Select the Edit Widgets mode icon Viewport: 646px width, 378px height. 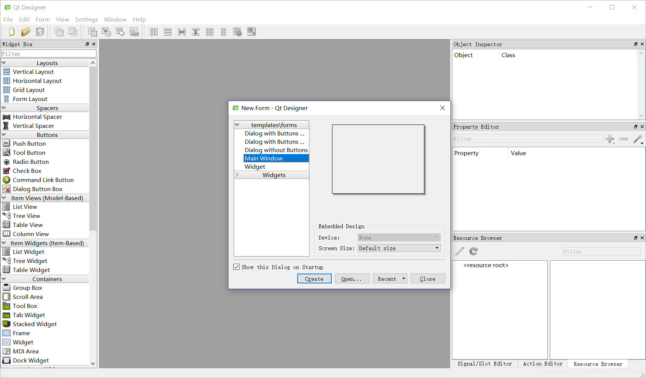[x=92, y=32]
